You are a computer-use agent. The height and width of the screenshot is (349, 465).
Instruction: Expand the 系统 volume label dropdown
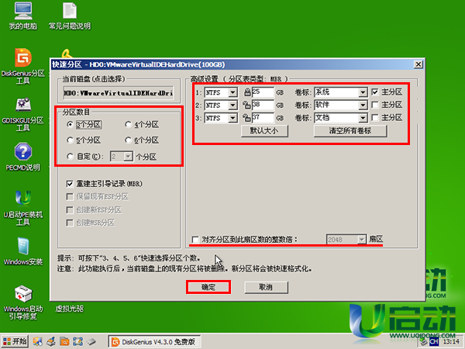(363, 92)
